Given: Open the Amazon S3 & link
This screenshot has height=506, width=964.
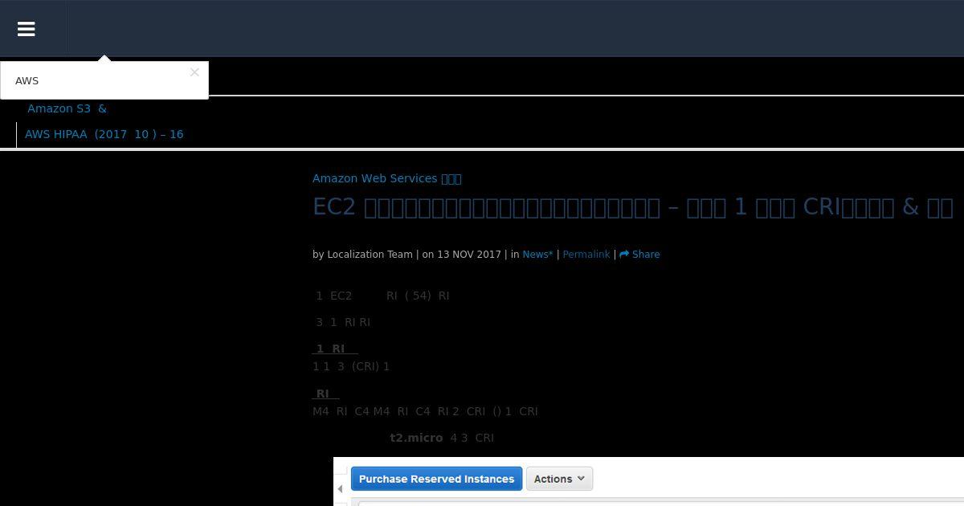Looking at the screenshot, I should coord(67,108).
